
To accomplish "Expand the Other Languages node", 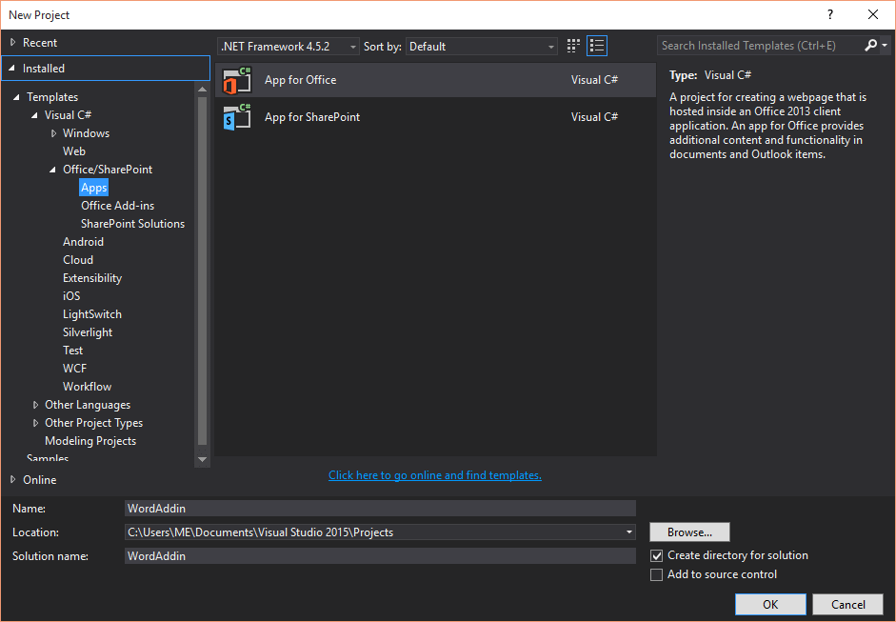I will (35, 405).
